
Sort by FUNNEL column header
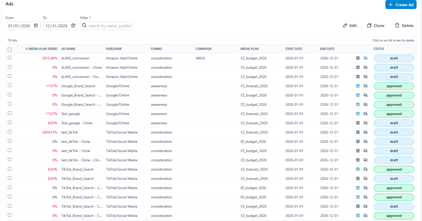[157, 49]
